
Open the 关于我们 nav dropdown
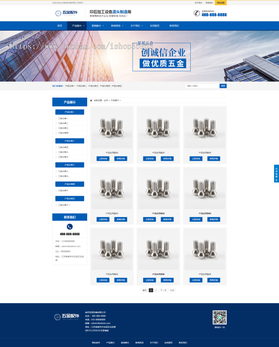point(136,26)
